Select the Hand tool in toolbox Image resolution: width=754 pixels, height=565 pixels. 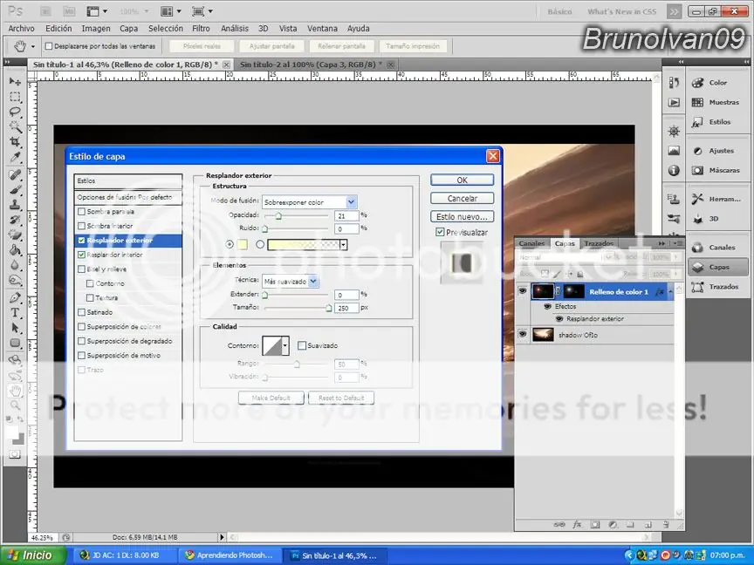(x=15, y=390)
